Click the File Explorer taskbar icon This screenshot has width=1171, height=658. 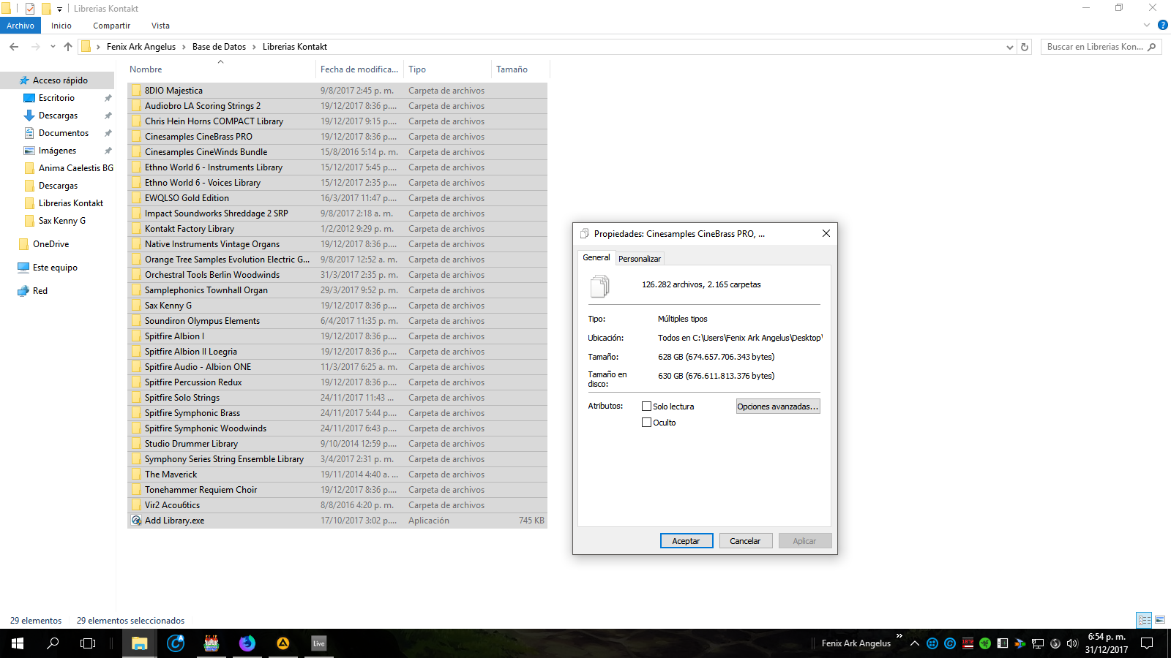pos(140,643)
